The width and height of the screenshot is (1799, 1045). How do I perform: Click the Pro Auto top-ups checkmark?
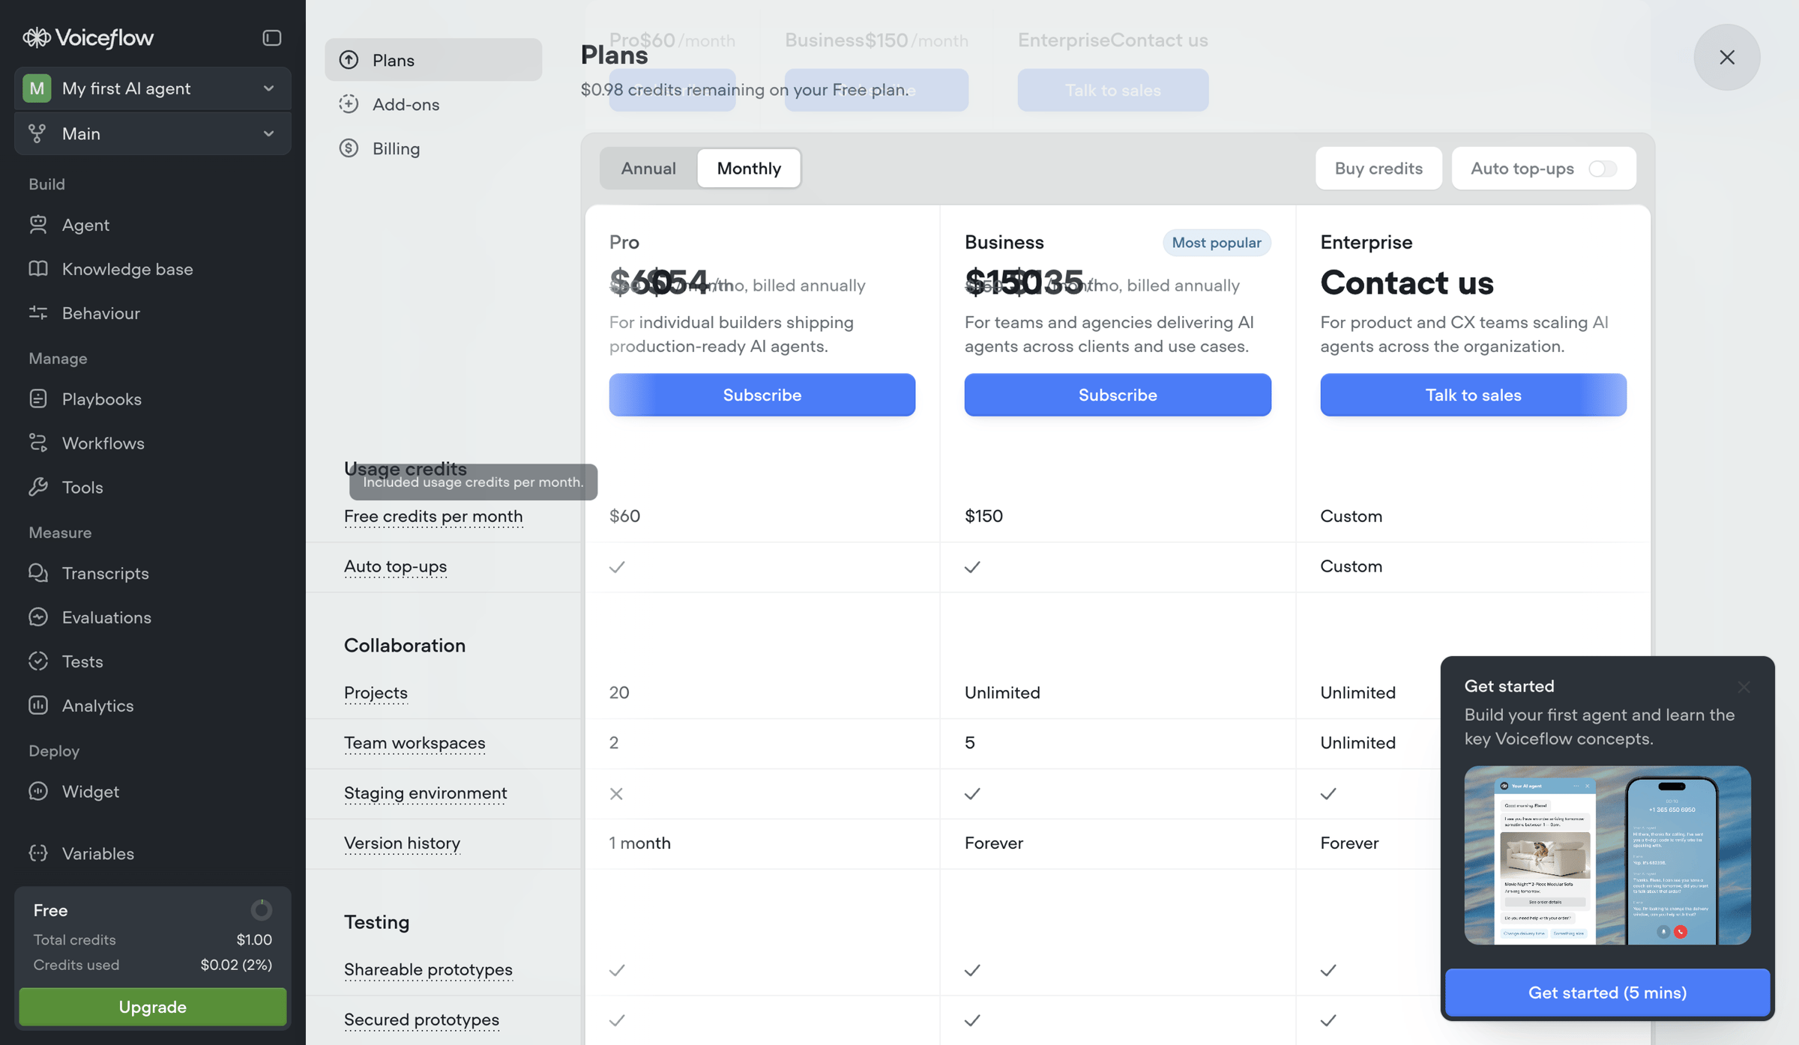(x=617, y=567)
